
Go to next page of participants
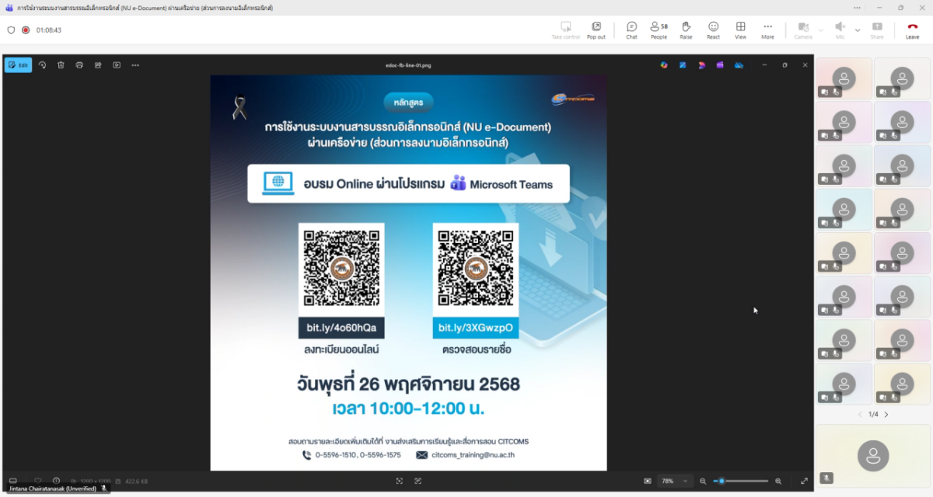886,415
